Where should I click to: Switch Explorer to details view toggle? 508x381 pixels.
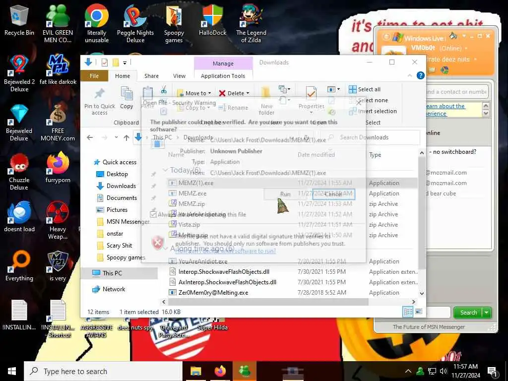[x=408, y=312]
